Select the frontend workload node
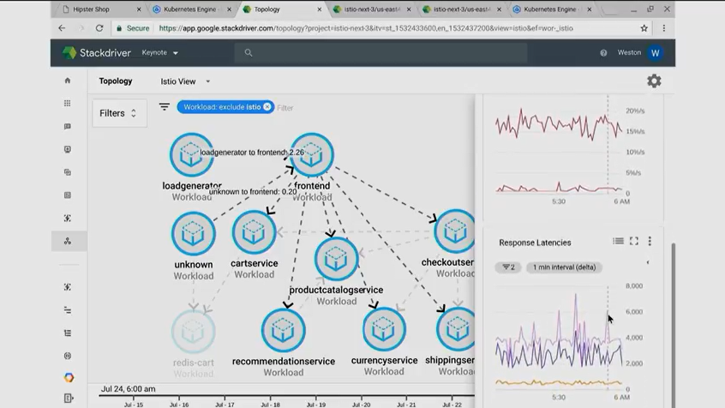The height and width of the screenshot is (408, 725). (312, 155)
